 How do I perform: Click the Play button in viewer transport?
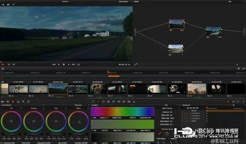coord(68,64)
